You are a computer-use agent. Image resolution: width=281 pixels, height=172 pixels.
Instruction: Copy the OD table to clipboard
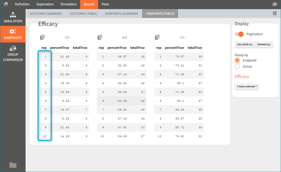point(43,37)
